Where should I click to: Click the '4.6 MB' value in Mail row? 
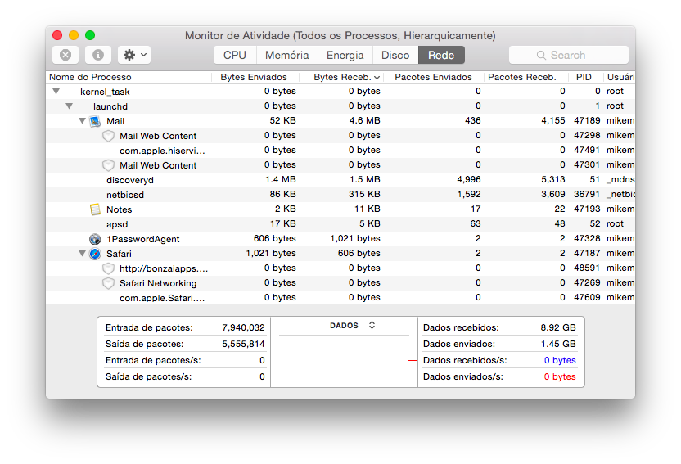click(364, 120)
